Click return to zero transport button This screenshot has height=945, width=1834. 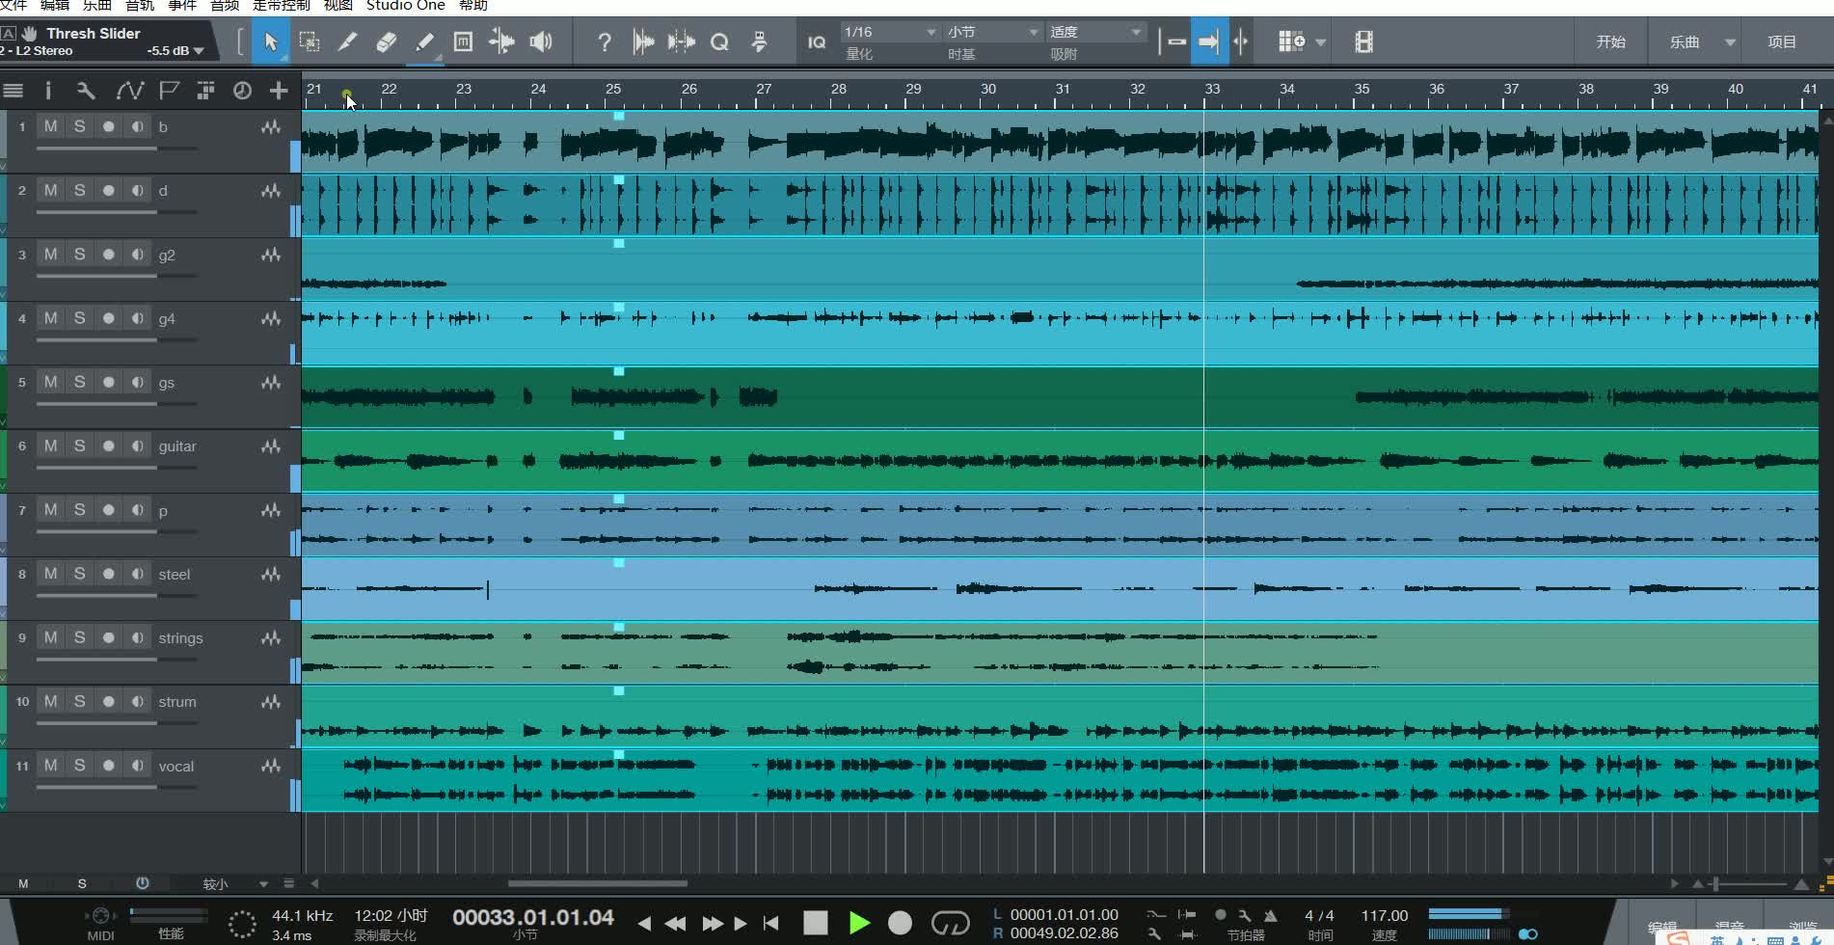click(x=770, y=923)
